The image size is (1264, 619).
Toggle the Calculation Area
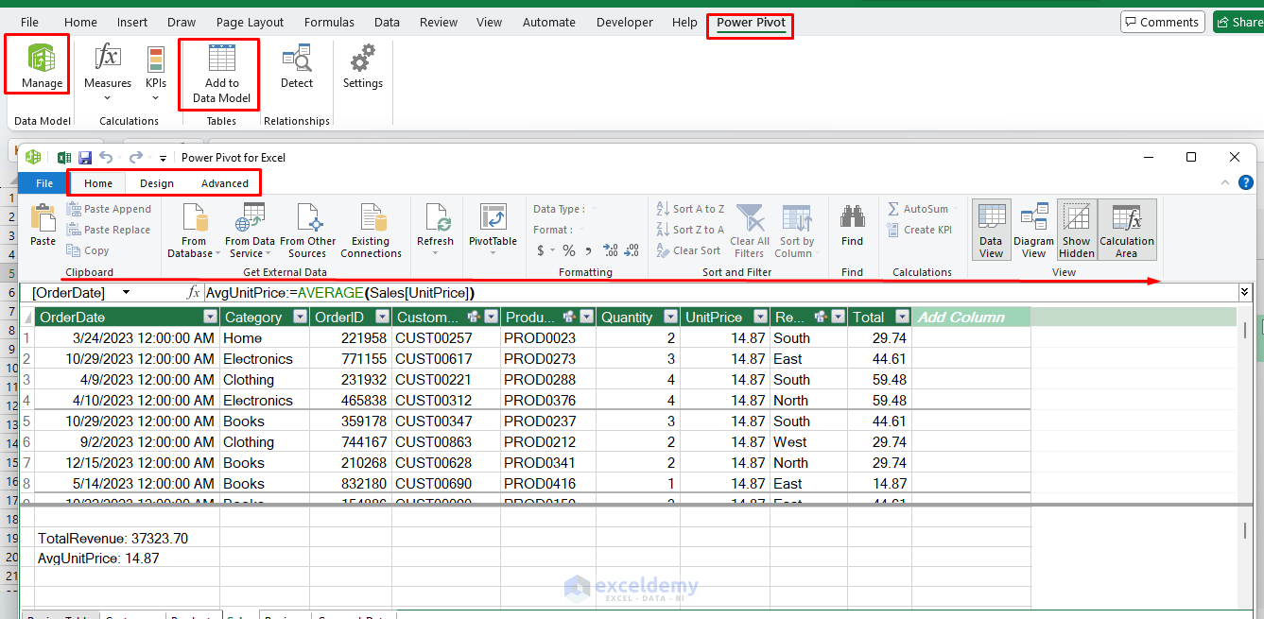tap(1126, 231)
